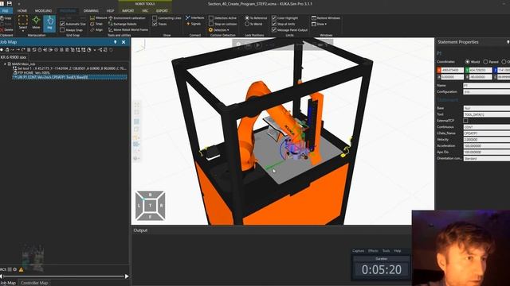Toggle Traces checkbox
The height and width of the screenshot is (286, 510).
(x=155, y=24)
